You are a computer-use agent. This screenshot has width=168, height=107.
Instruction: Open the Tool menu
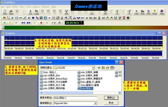point(29,7)
